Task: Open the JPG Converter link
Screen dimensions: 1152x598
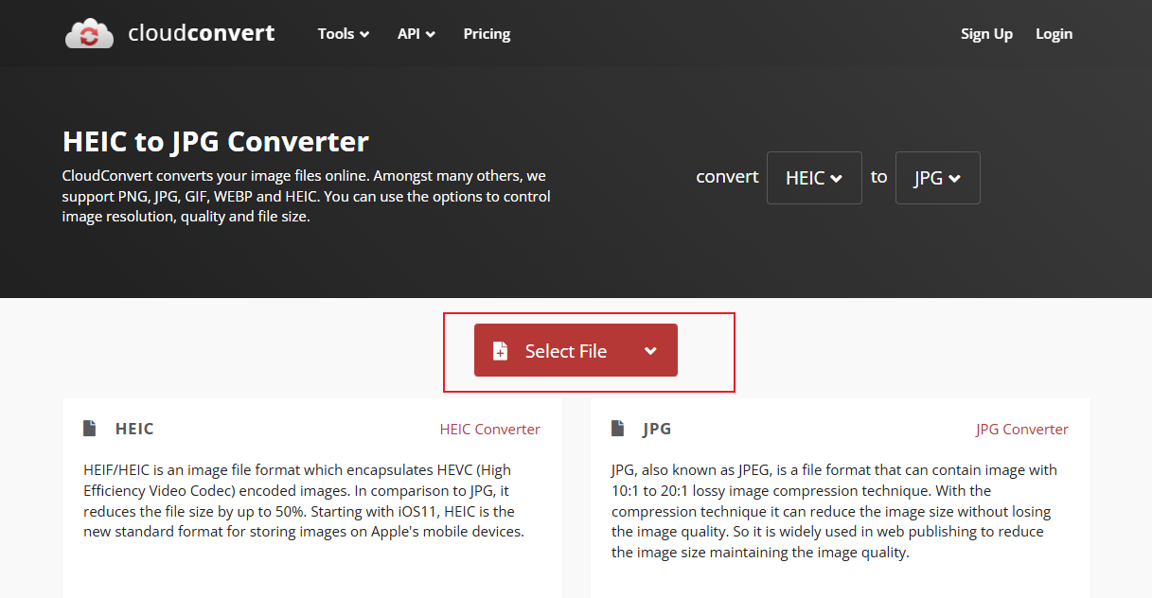Action: (1021, 429)
